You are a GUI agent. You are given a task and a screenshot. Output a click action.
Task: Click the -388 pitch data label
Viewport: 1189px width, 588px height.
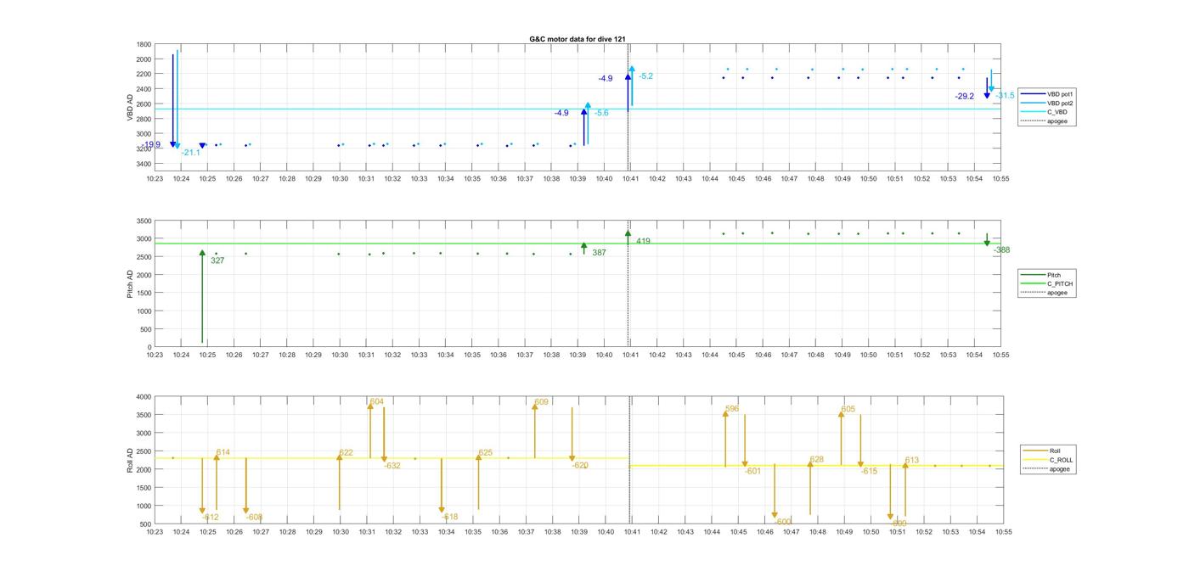pyautogui.click(x=1001, y=250)
